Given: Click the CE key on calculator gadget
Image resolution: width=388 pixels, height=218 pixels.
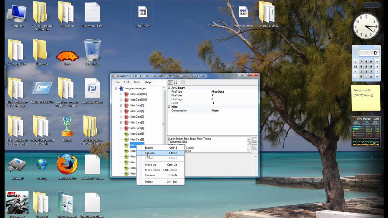Looking at the screenshot, I should click(356, 67).
